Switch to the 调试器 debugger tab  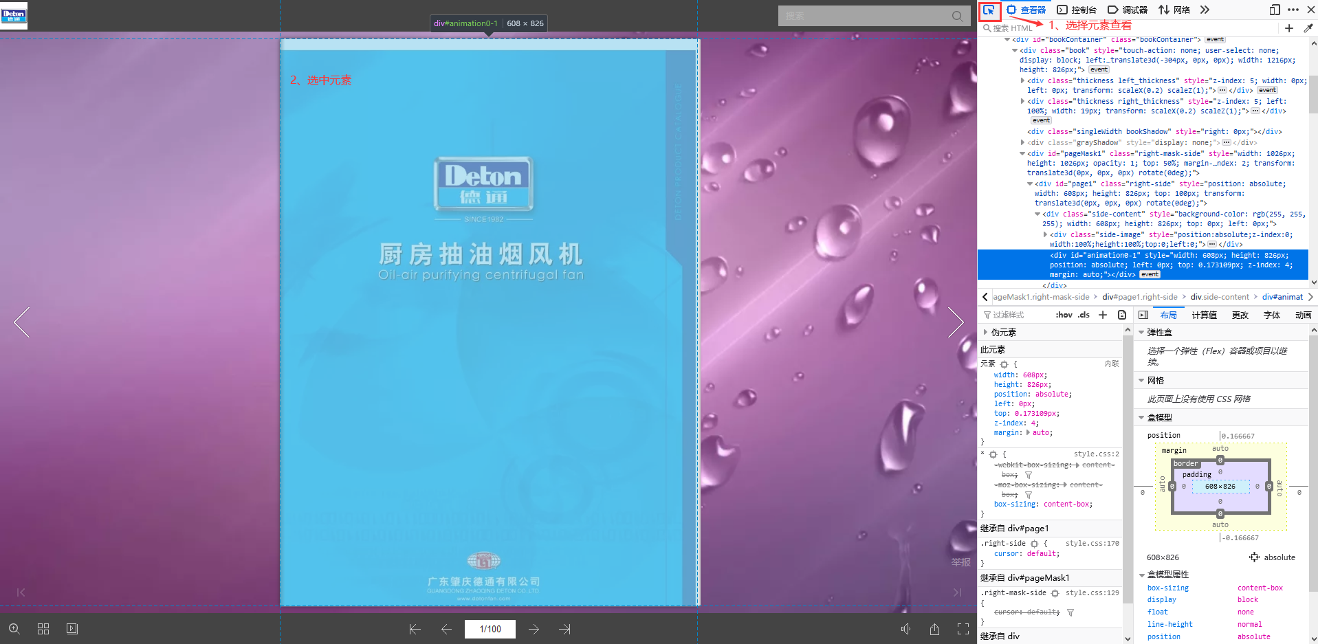tap(1128, 10)
